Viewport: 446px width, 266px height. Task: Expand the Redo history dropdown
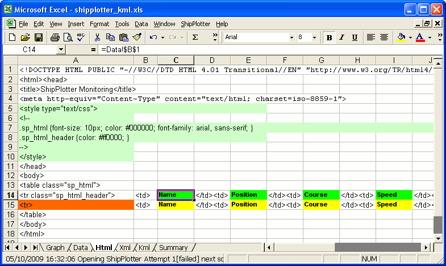(x=182, y=37)
